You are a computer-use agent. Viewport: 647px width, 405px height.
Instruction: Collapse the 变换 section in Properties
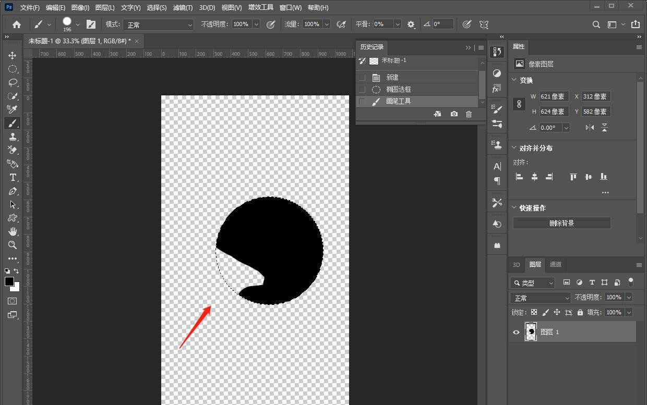513,80
